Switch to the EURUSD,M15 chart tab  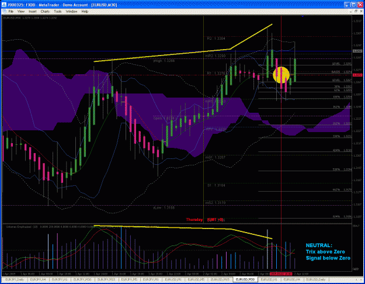tap(220, 279)
